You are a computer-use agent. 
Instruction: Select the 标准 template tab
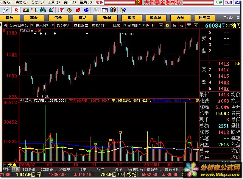(100, 169)
